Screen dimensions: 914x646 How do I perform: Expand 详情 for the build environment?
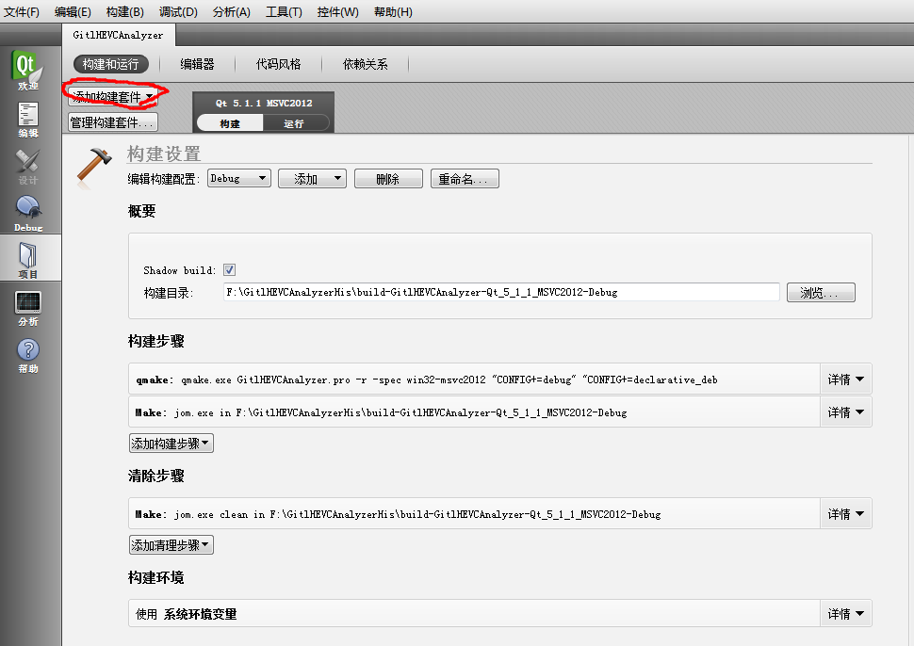(x=845, y=613)
